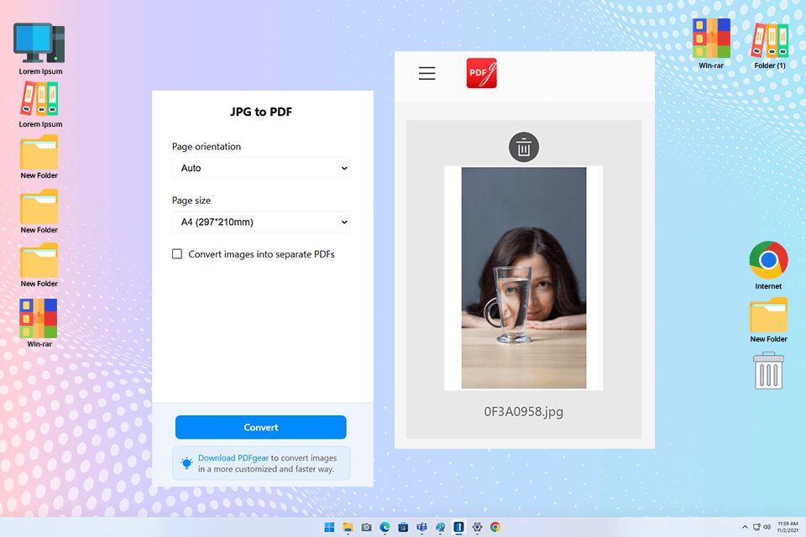Select the 0F3A0958.jpg image preview
The height and width of the screenshot is (537, 806).
(x=523, y=278)
